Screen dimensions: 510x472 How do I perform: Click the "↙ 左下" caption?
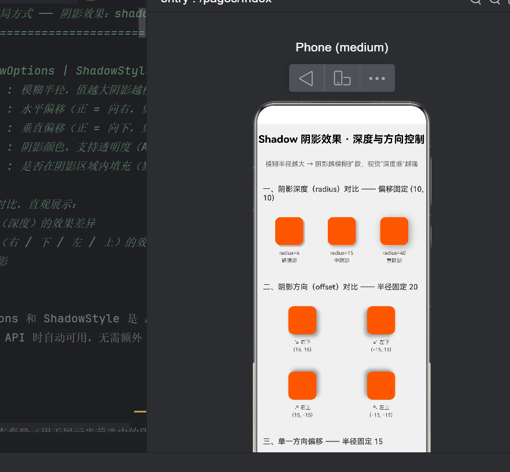[x=381, y=342]
